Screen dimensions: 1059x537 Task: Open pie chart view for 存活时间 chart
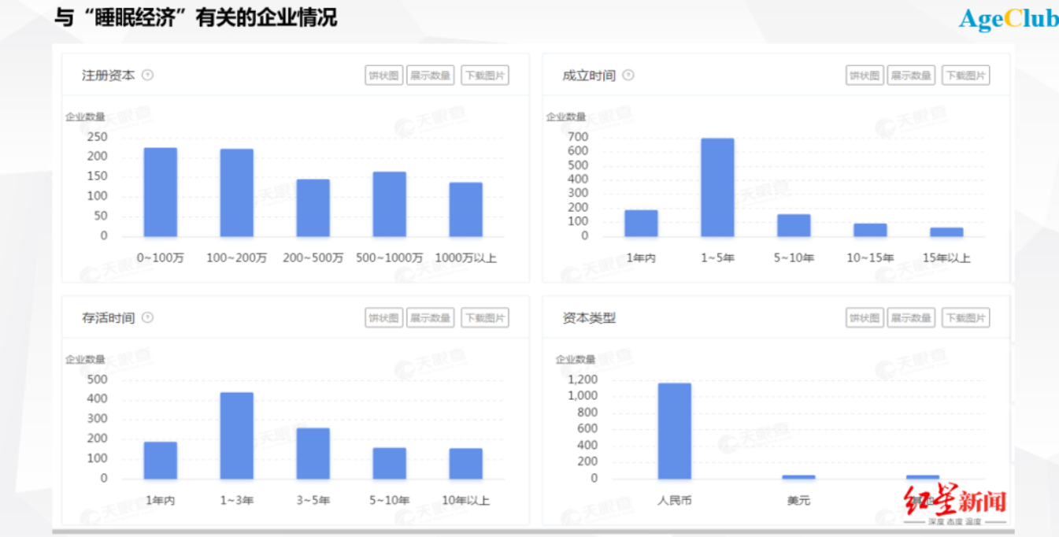(x=383, y=317)
